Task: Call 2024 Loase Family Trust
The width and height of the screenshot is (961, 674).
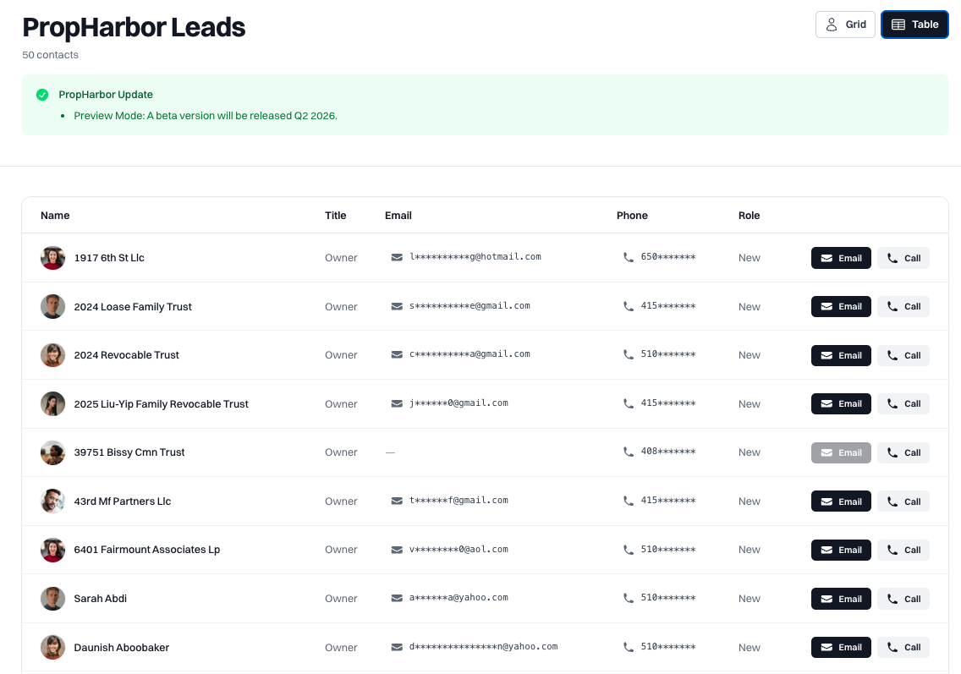Action: coord(903,307)
